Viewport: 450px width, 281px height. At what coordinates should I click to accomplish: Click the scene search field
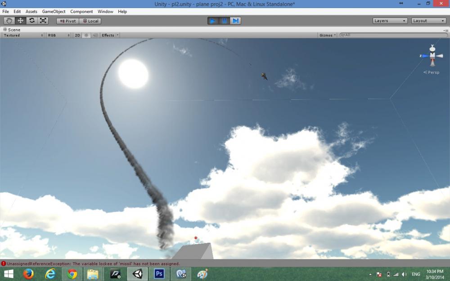pos(393,35)
